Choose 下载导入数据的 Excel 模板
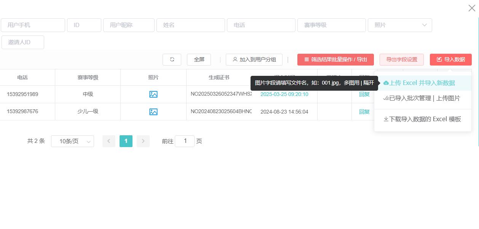Screen dimensions: 479x229 point(423,119)
